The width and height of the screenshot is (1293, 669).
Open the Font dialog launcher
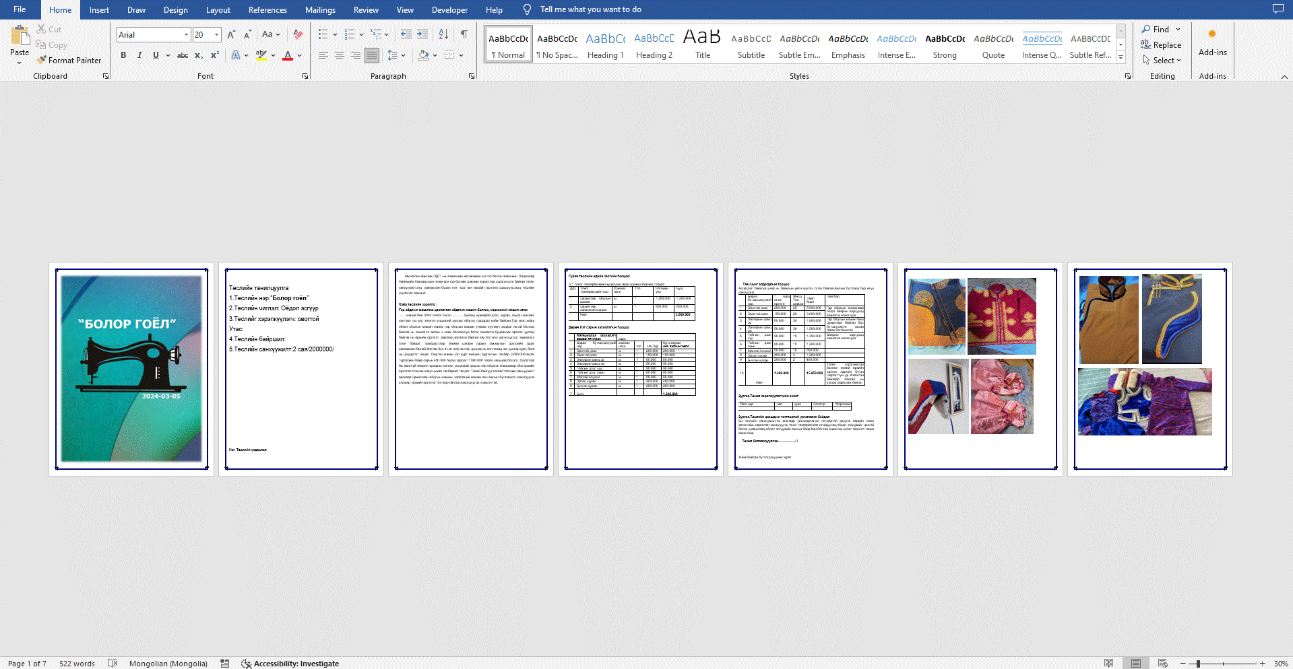coord(305,76)
